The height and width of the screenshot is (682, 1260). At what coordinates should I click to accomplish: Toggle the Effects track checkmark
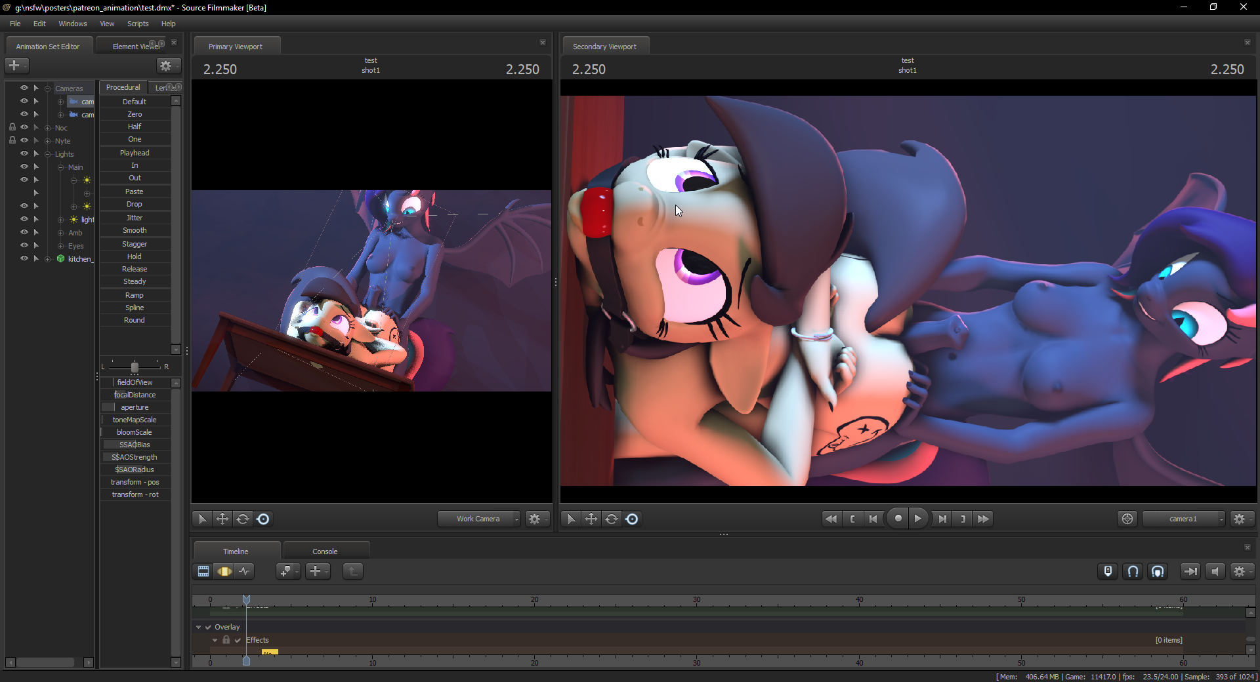pyautogui.click(x=238, y=640)
